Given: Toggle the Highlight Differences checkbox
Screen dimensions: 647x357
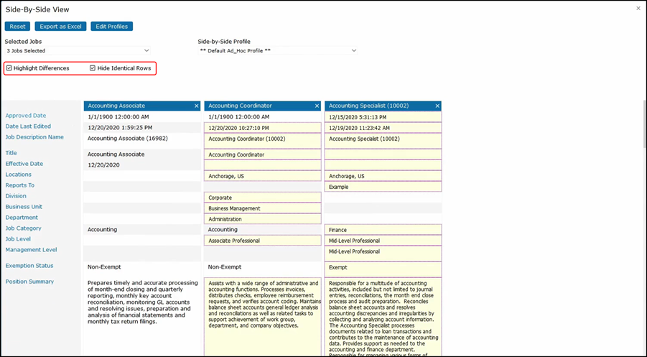Looking at the screenshot, I should 9,68.
